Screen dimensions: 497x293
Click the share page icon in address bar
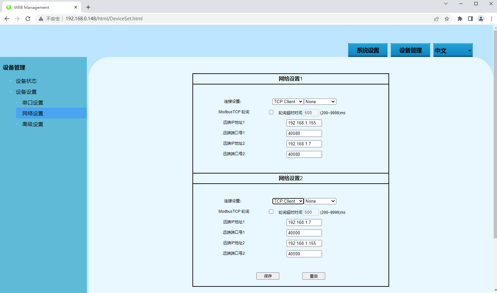(436, 19)
